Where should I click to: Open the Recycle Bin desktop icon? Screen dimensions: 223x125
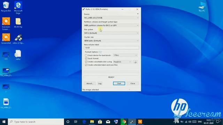6,7
